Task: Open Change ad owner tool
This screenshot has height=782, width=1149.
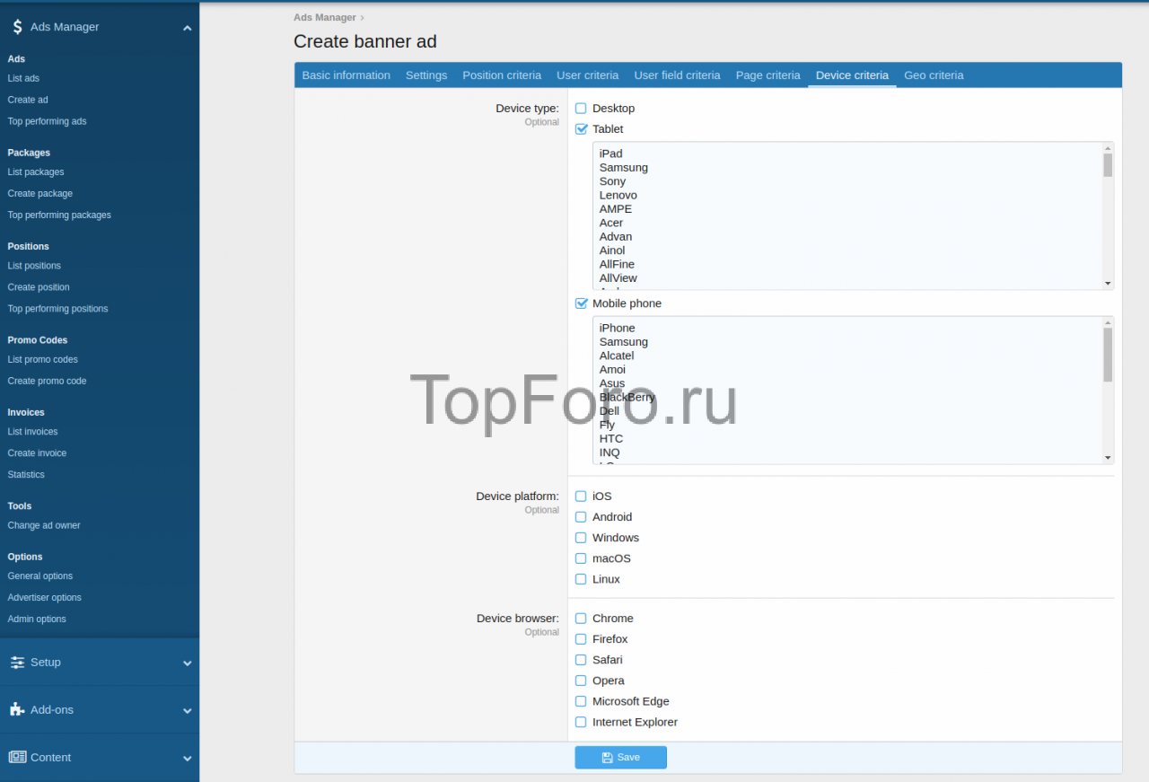Action: 44,525
